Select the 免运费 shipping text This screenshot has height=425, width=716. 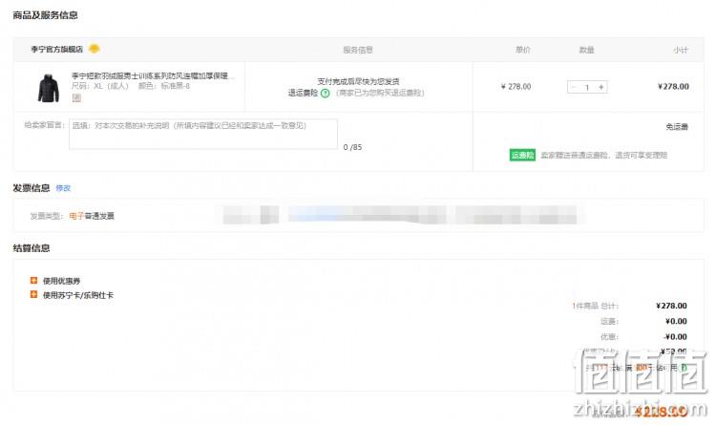tap(677, 127)
